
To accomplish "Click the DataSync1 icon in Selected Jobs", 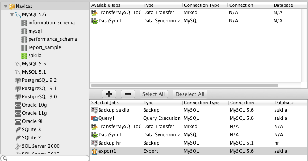I will point(94,135).
